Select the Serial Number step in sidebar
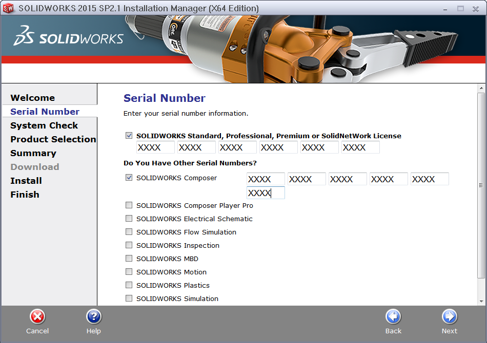This screenshot has height=343, width=487. point(45,112)
